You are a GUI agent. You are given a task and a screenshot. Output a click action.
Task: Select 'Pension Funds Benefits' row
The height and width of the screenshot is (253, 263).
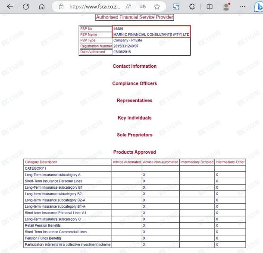coord(135,238)
